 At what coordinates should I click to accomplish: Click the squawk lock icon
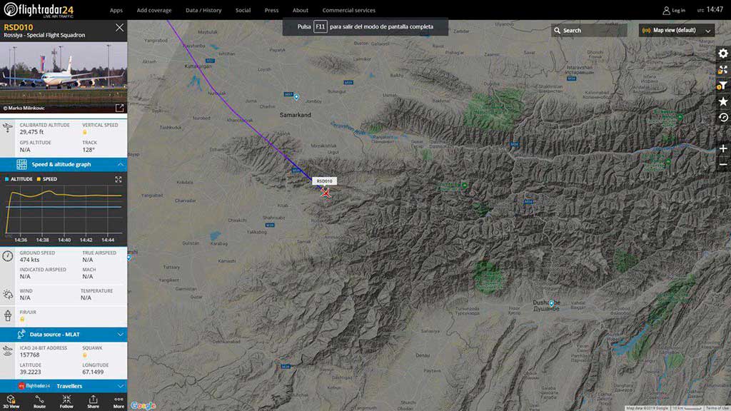[x=85, y=355]
